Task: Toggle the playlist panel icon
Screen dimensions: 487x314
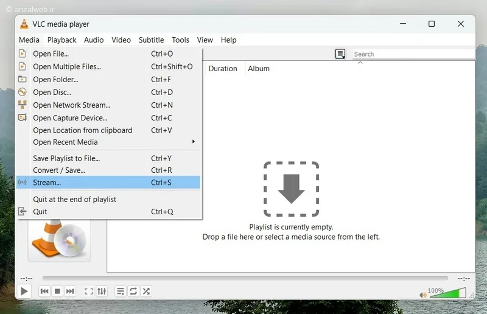Action: 120,291
